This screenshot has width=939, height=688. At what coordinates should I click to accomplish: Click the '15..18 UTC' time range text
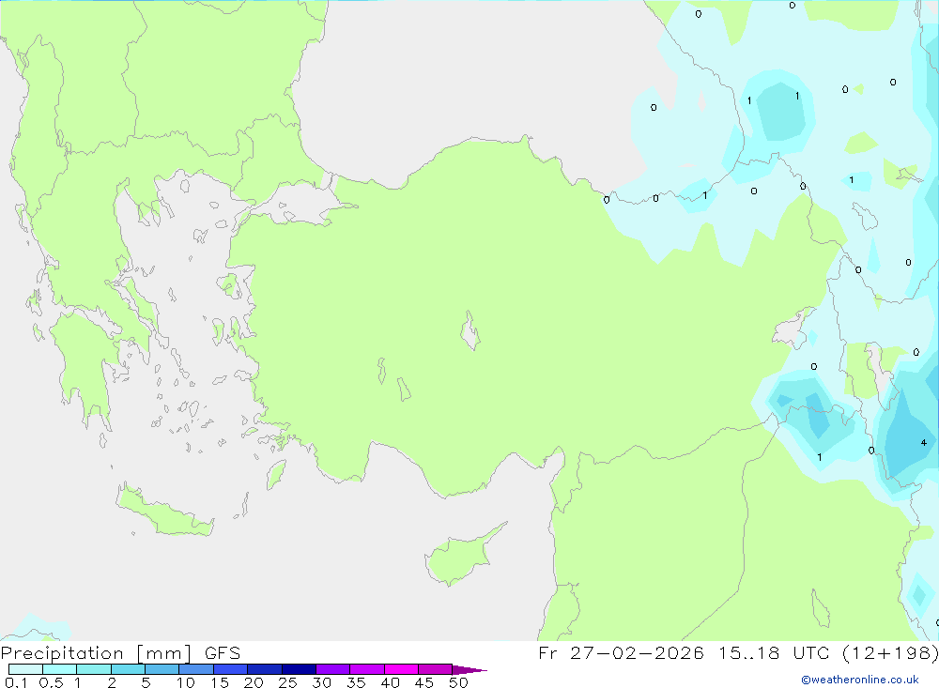(775, 652)
